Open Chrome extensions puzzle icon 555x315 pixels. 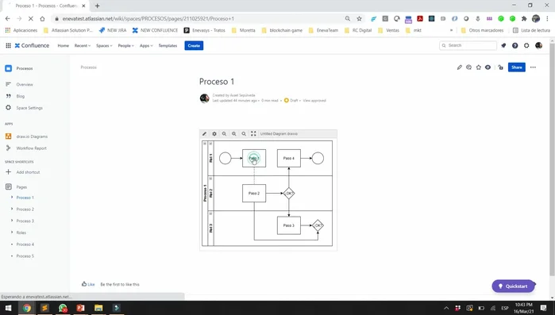[x=524, y=19]
